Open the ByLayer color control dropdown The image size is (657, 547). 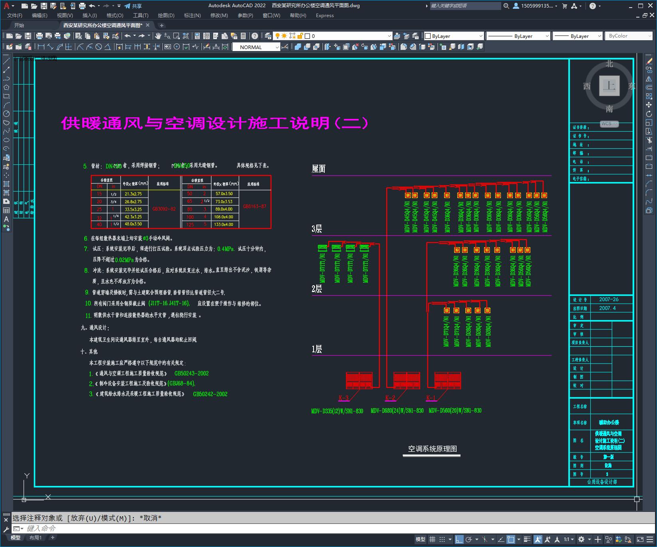point(454,36)
